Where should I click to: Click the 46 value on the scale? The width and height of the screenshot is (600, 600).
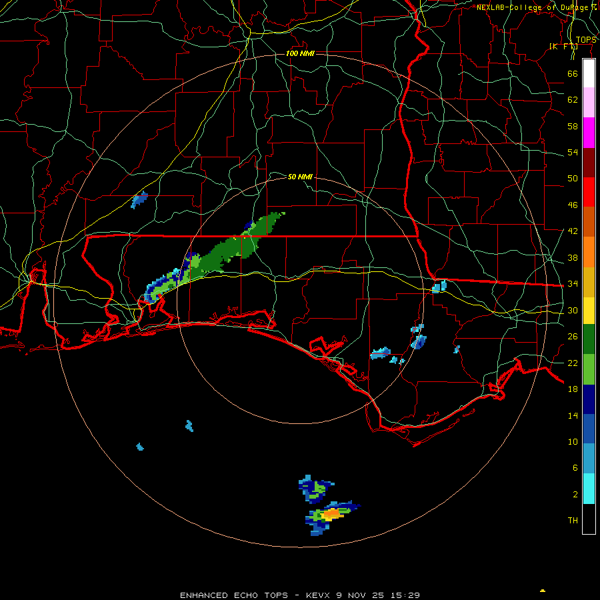coord(573,205)
